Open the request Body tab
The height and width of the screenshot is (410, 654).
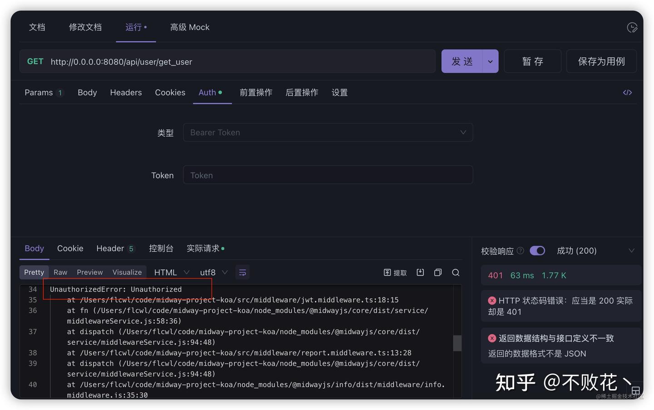(x=87, y=93)
